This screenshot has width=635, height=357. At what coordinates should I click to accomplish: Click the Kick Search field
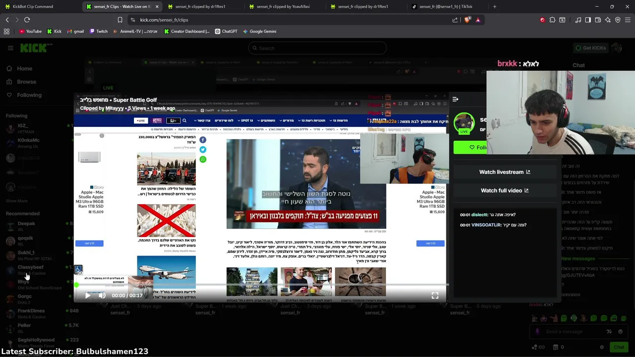(317, 48)
